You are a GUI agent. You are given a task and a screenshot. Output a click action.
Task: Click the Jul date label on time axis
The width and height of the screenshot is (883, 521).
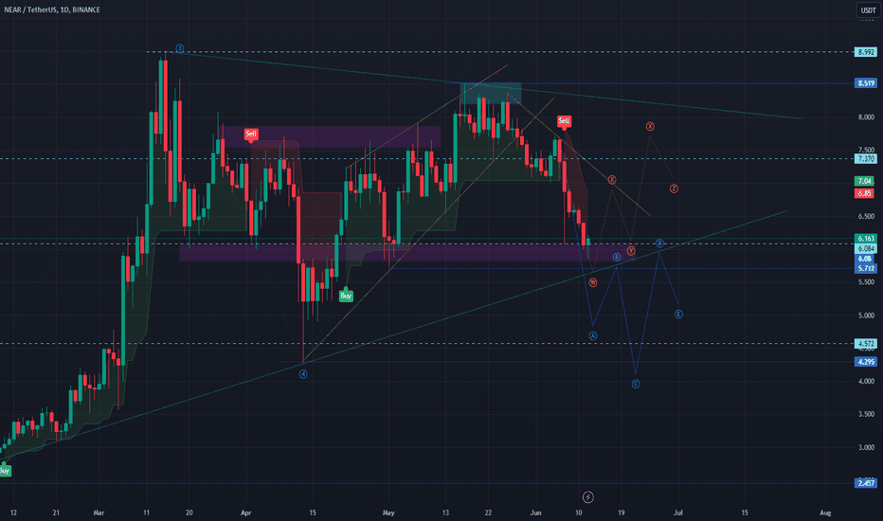tap(678, 513)
